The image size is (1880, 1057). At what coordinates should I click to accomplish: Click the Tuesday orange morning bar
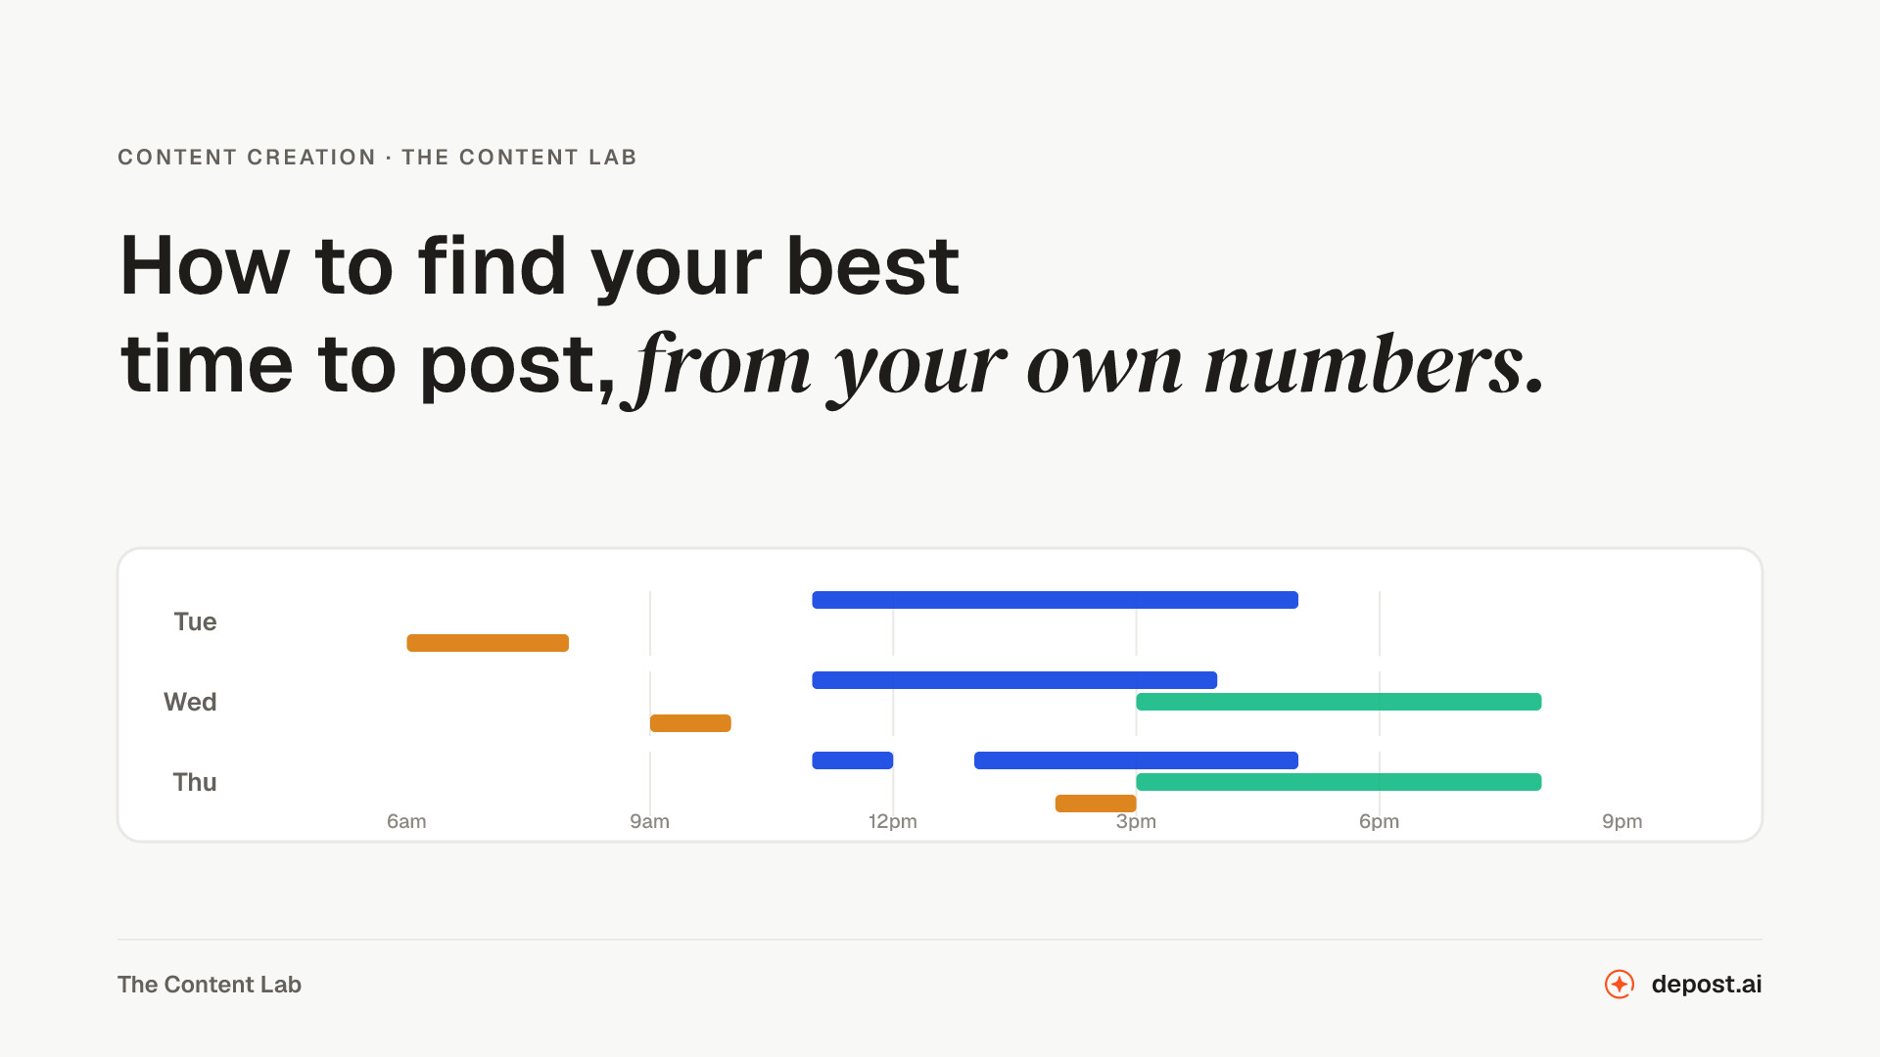point(488,643)
